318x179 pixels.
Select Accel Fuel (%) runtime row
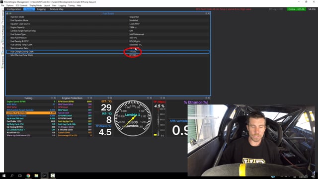click(x=31, y=133)
